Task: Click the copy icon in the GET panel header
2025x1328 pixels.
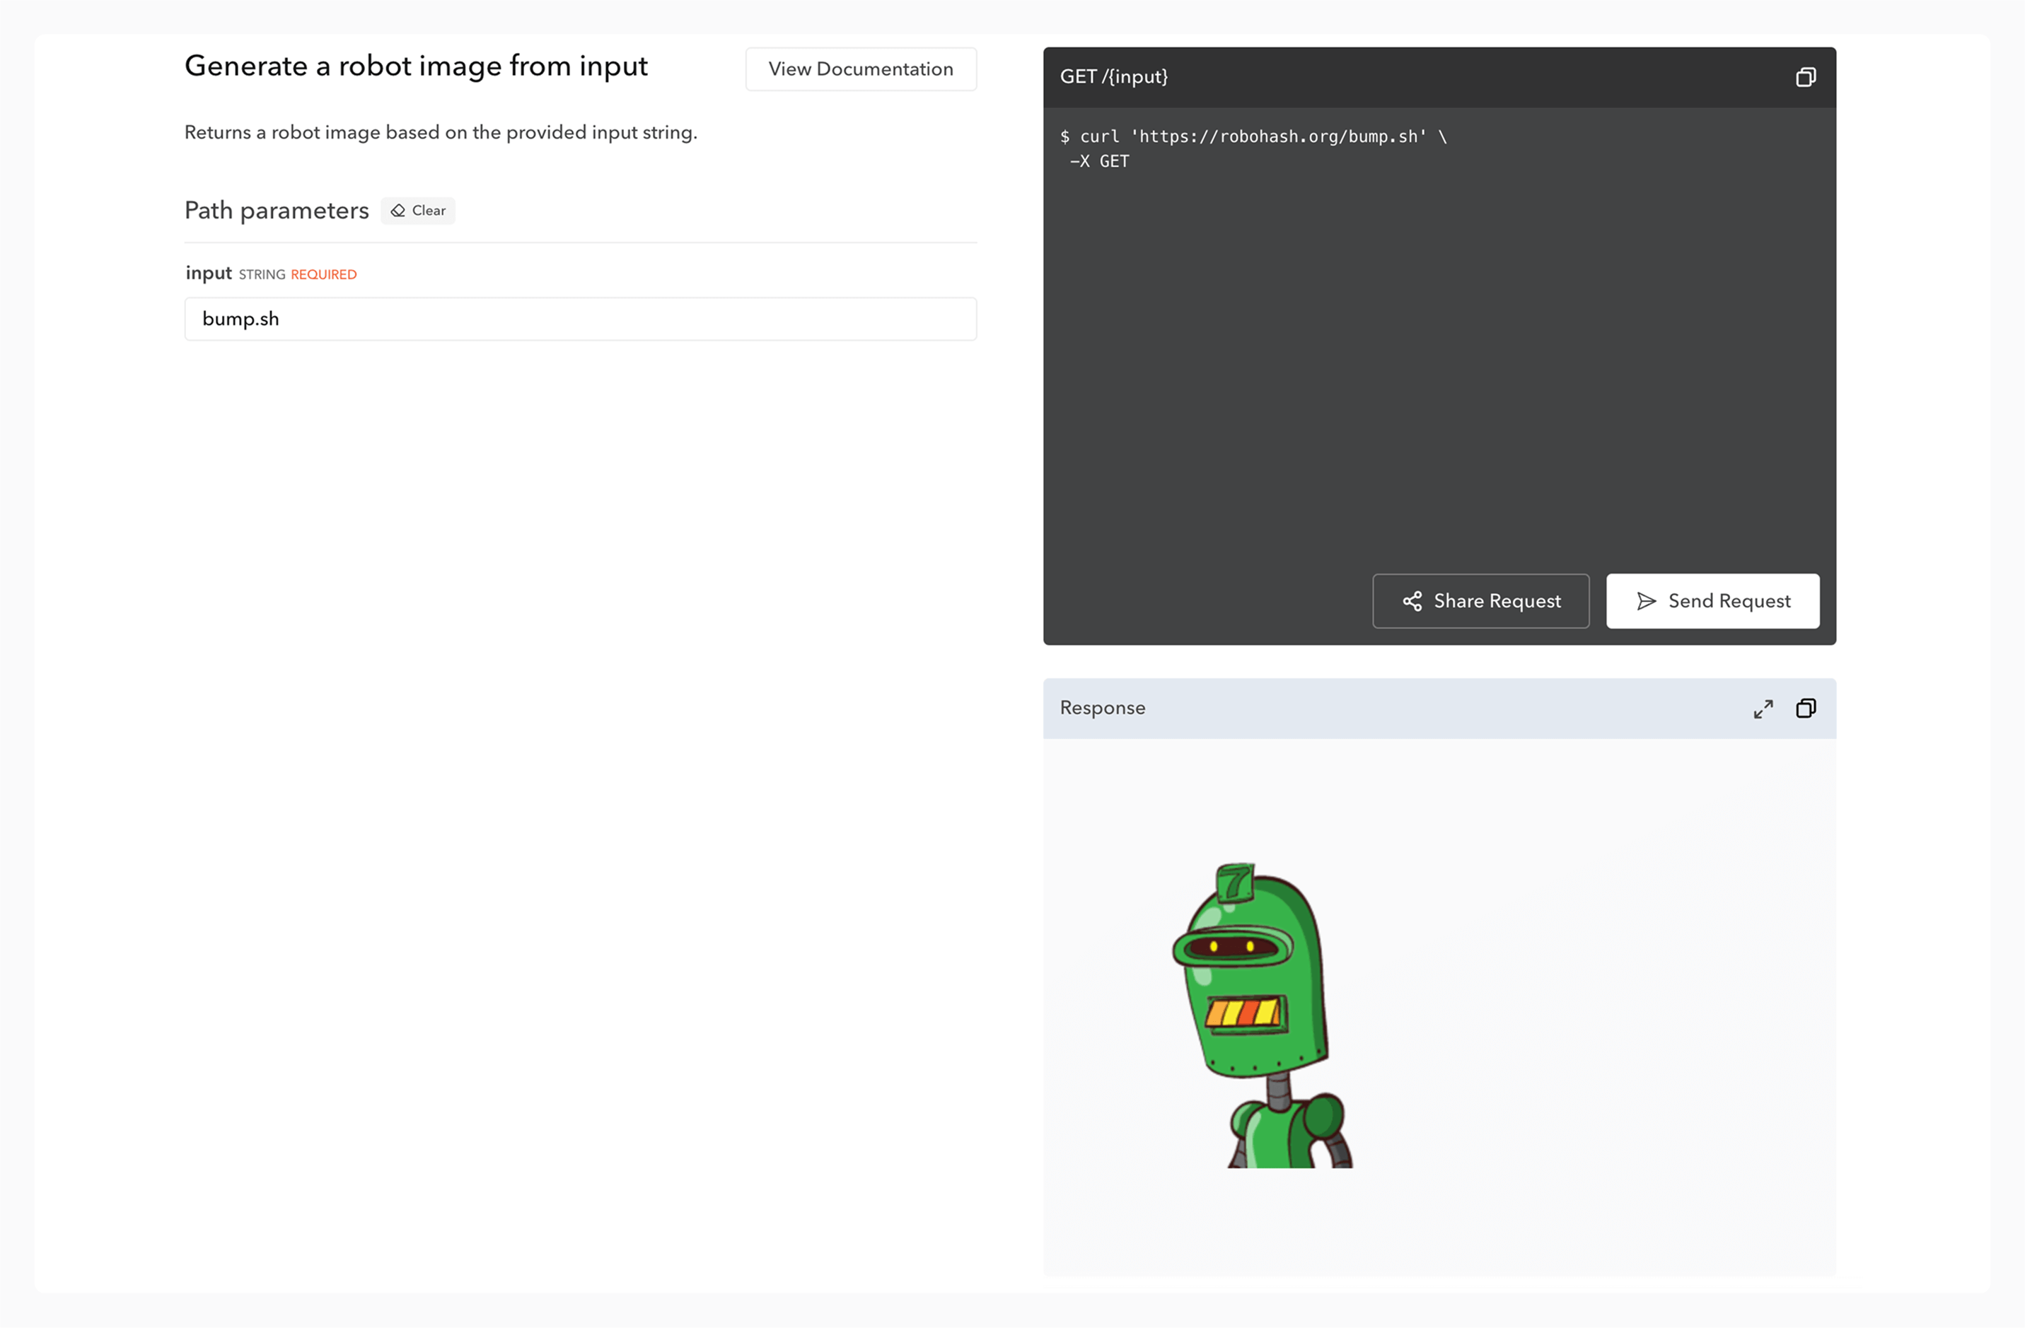Action: point(1806,77)
